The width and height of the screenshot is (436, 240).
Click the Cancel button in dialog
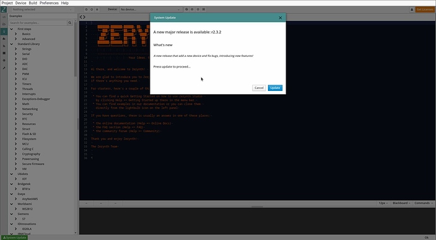pos(259,88)
